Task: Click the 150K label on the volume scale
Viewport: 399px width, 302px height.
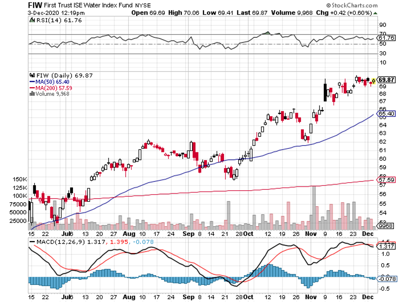Action: click(20, 180)
